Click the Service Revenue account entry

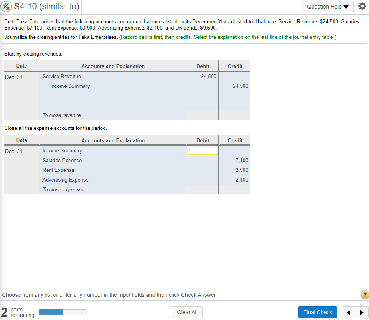click(61, 77)
